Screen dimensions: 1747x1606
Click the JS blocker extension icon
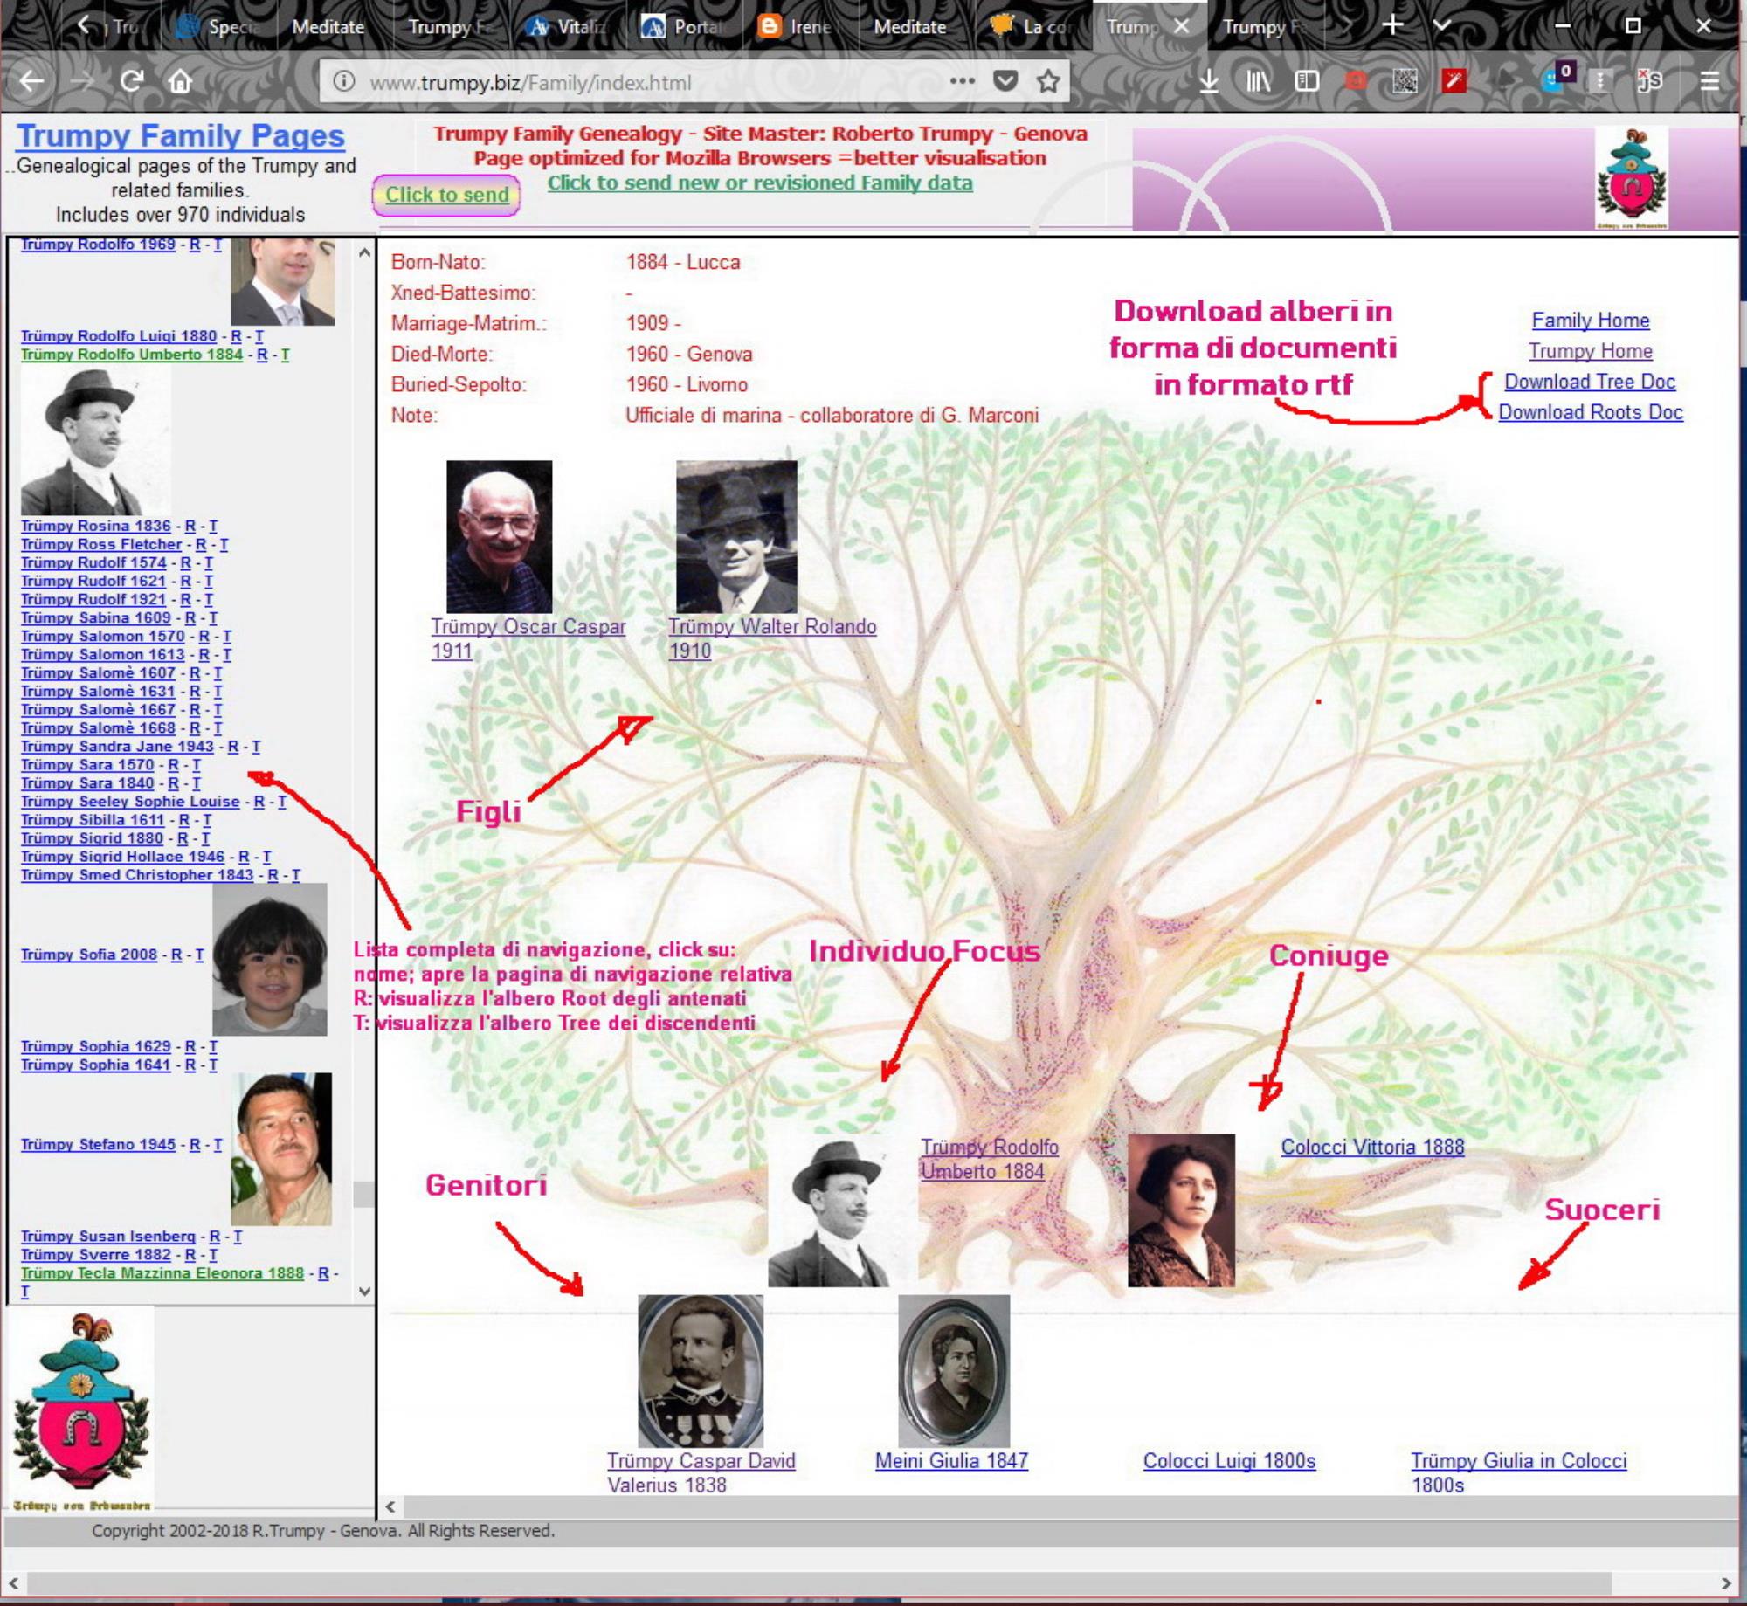1649,81
